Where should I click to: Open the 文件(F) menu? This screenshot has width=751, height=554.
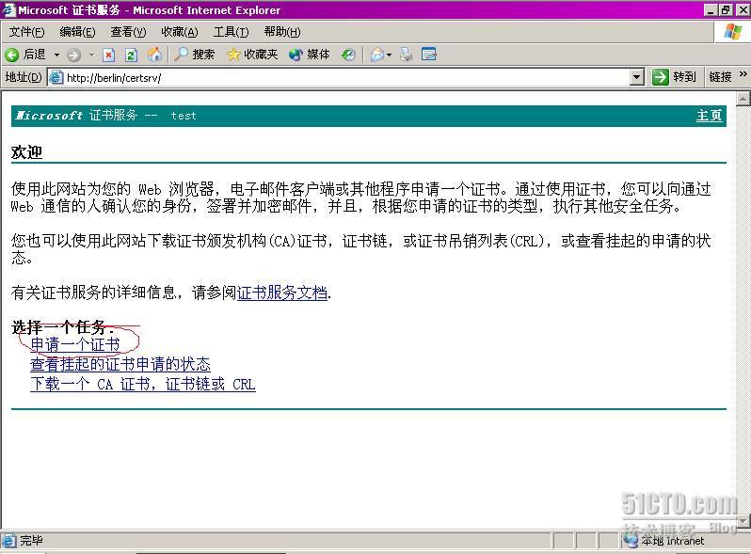26,32
